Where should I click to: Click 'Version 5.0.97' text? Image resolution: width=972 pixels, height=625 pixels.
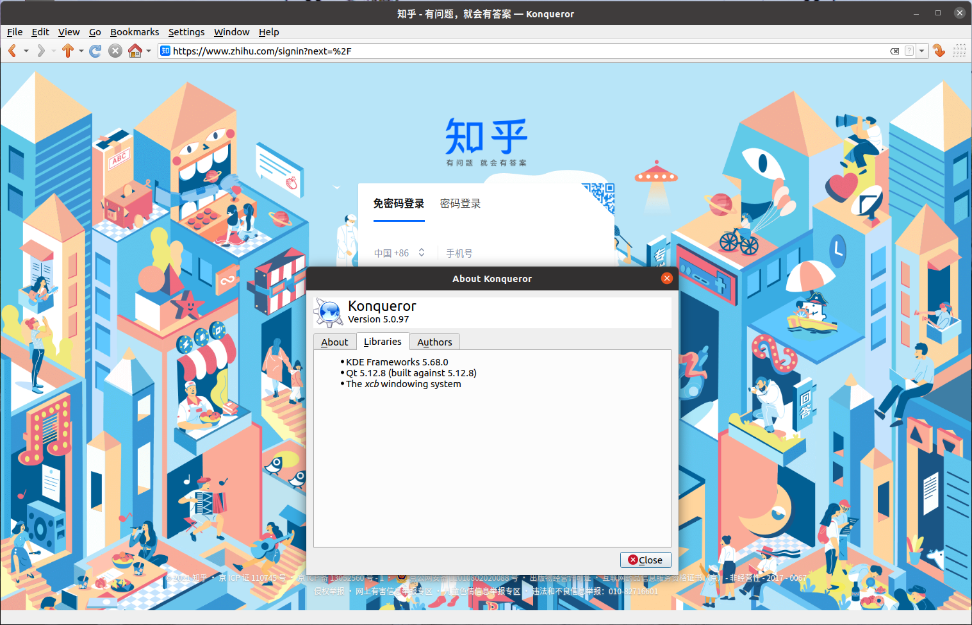coord(378,319)
